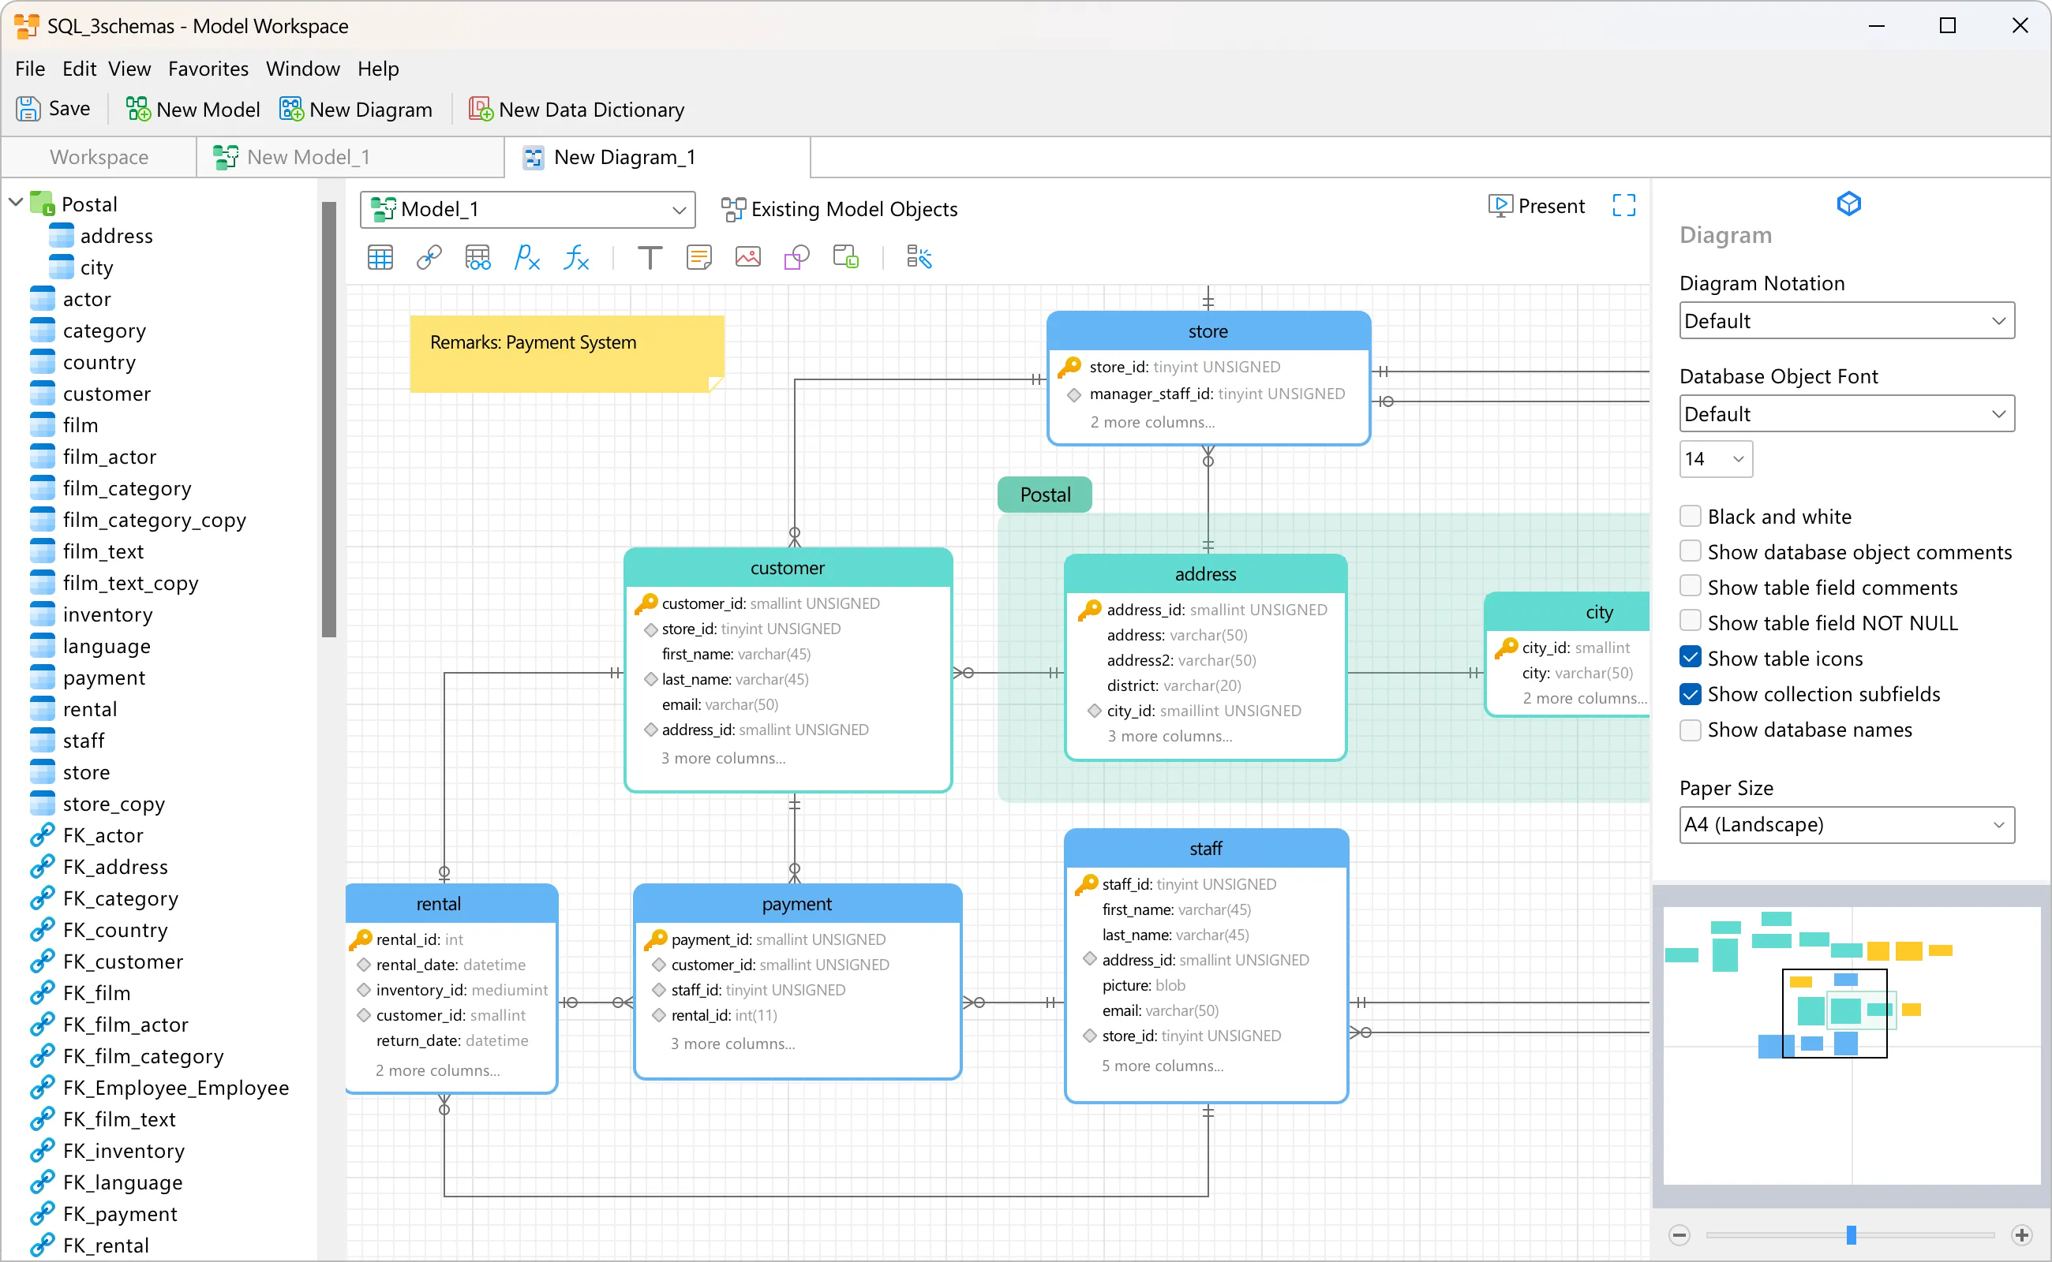The width and height of the screenshot is (2052, 1262).
Task: Click the New Data Dictionary button
Action: 576,110
